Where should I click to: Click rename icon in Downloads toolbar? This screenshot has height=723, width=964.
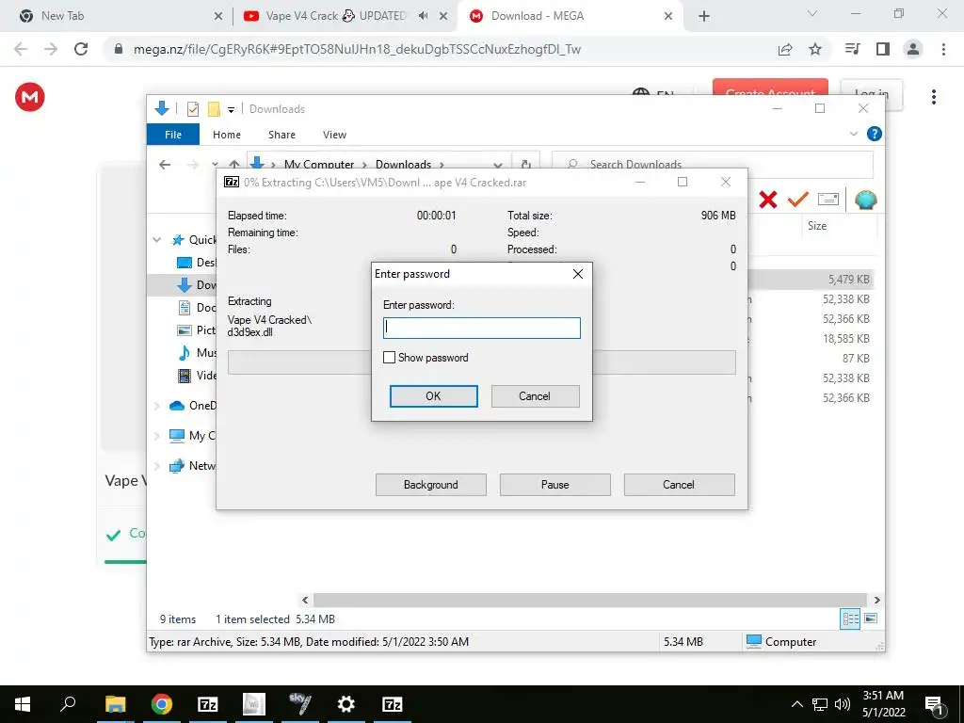point(828,200)
